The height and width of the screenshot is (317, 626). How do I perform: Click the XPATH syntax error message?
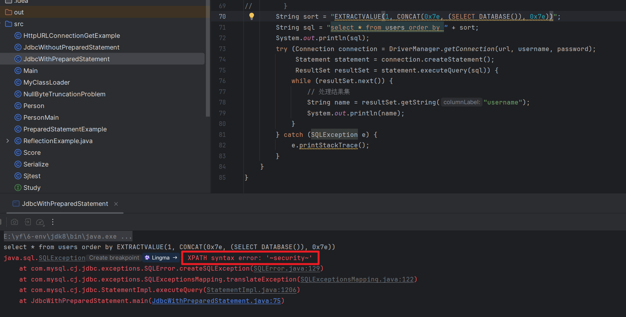click(250, 258)
